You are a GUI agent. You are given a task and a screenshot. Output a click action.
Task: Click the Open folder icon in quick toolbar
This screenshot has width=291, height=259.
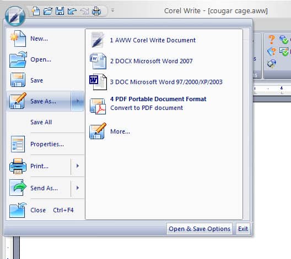48,11
